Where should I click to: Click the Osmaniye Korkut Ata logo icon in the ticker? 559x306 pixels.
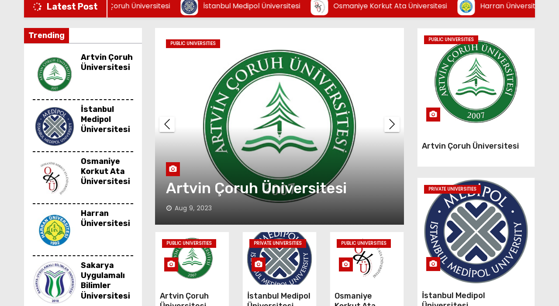tap(319, 7)
